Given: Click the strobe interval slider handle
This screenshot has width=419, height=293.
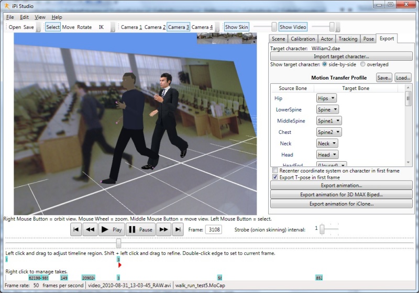Looking at the screenshot, I should click(322, 229).
